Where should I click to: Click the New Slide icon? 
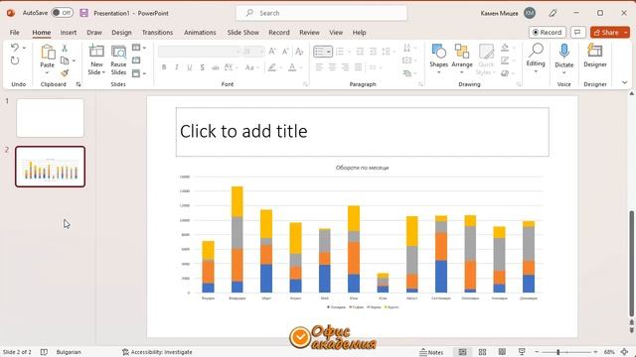coord(96,52)
